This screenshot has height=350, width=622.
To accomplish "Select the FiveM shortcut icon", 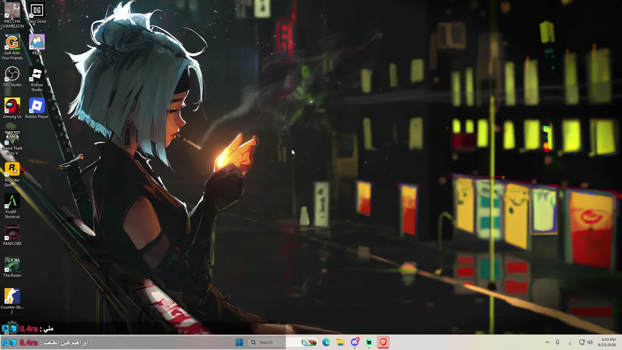I will tap(12, 206).
